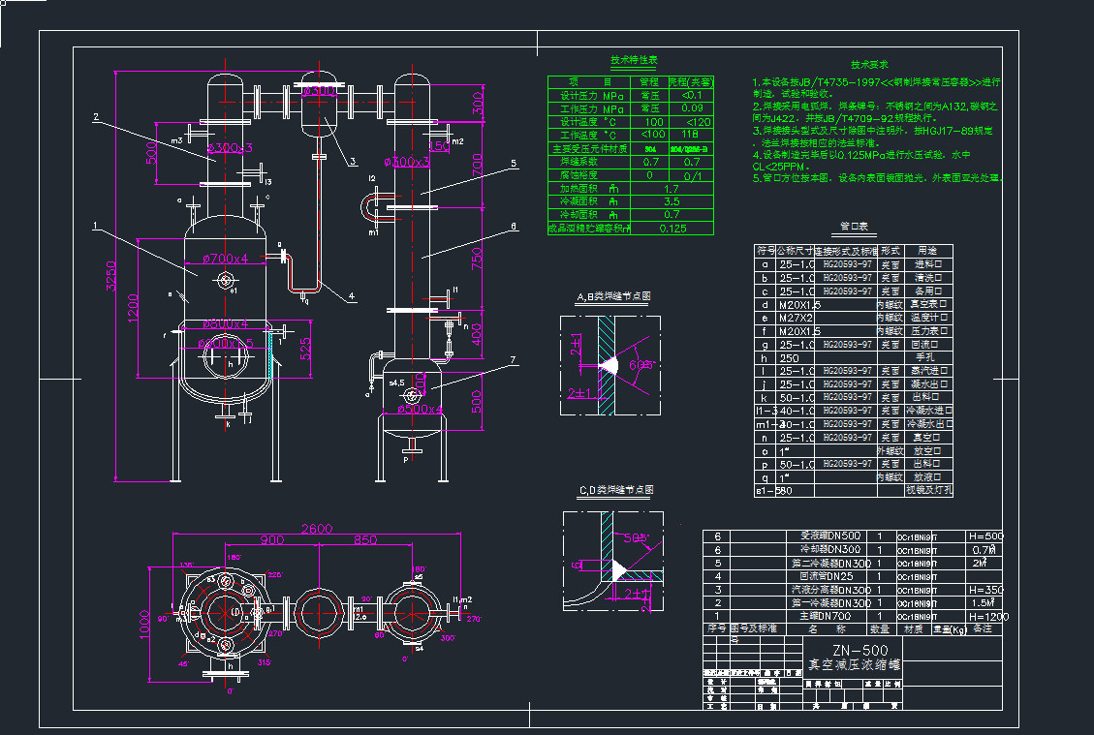Click callout number 4 near return pipe
Screen dimensions: 1094x735
pos(351,296)
